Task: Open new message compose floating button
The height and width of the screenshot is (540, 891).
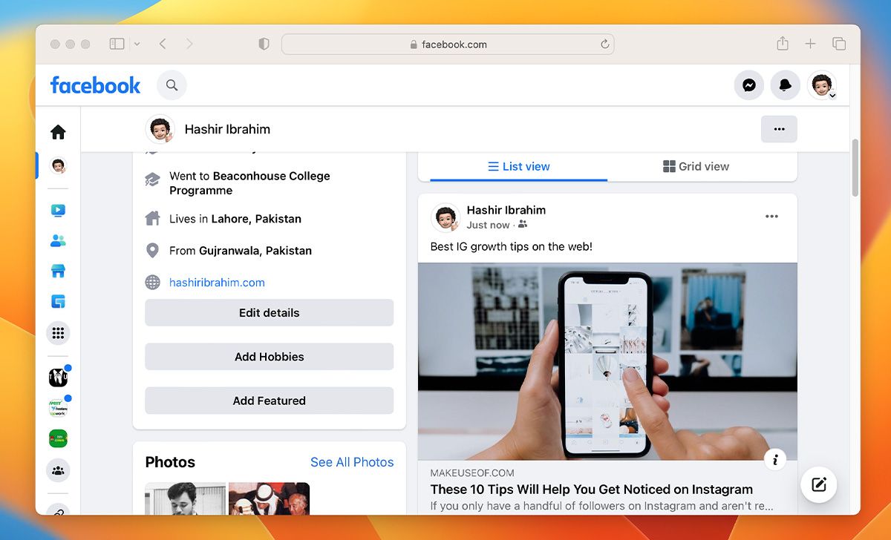Action: tap(819, 485)
